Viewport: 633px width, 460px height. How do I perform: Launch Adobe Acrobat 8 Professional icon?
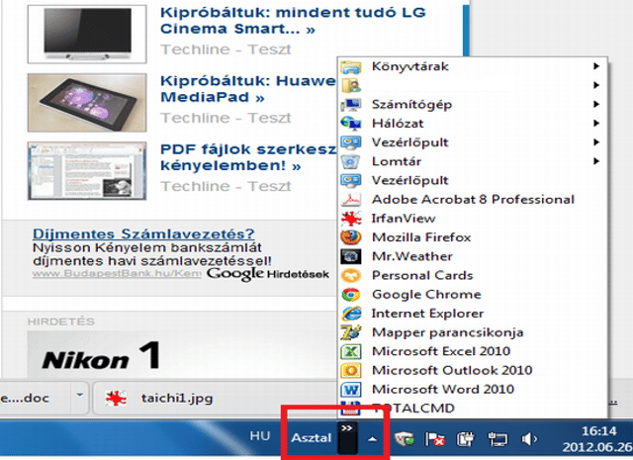(x=351, y=200)
